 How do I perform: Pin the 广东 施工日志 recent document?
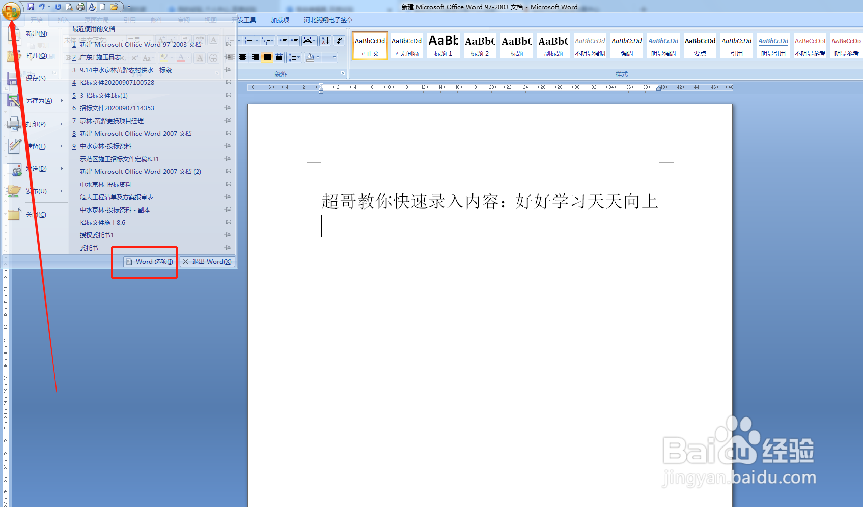tap(228, 57)
